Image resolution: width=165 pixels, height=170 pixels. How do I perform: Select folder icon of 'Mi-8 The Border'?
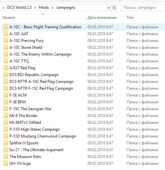point(6,116)
